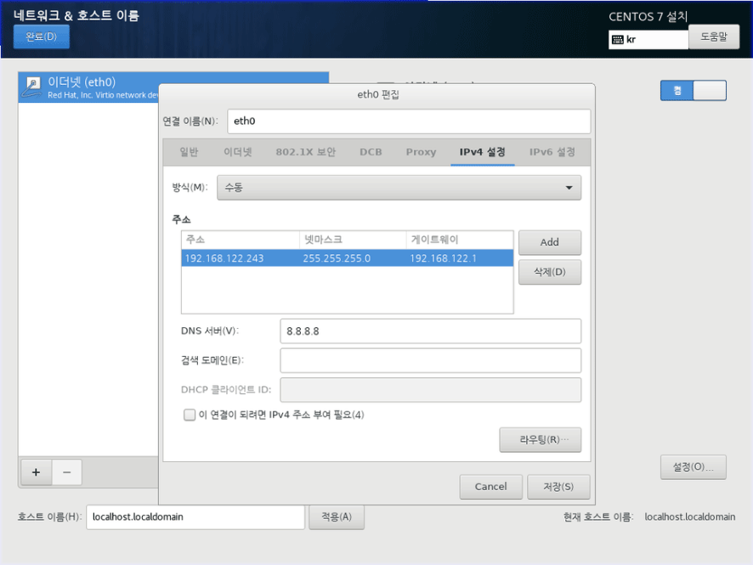
Task: Click the 삭제(D) delete button
Action: point(550,272)
